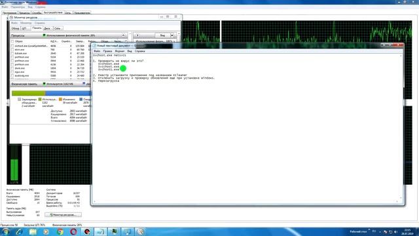This screenshot has height=236, width=419.
Task: Open Bandicam recorder taskbar icon
Action: [x=87, y=231]
